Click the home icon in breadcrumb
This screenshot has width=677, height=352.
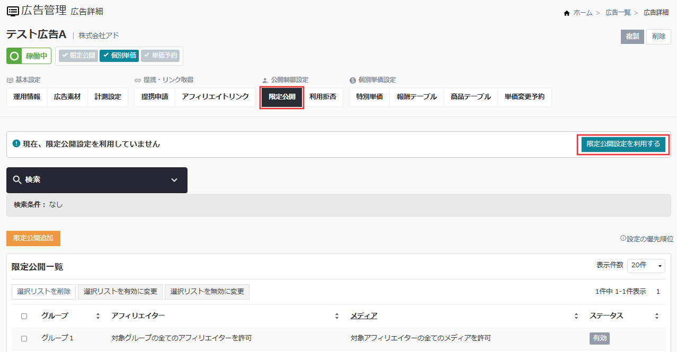566,13
